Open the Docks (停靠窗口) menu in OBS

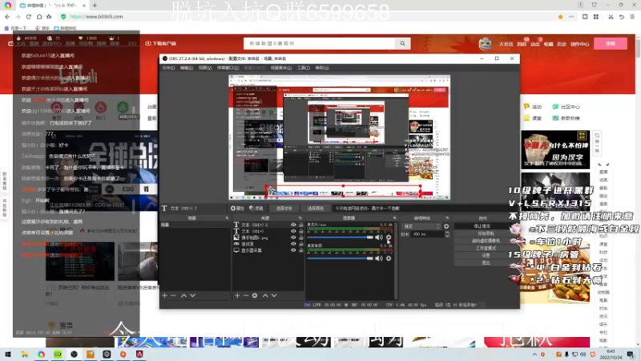tap(228, 68)
